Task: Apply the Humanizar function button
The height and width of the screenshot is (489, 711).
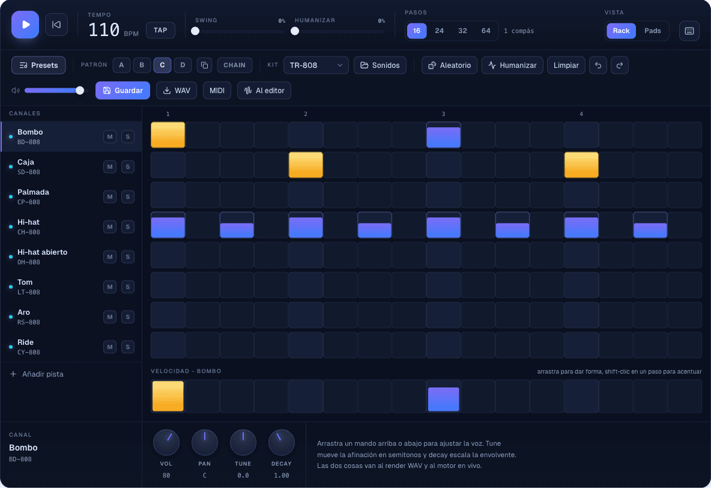Action: click(512, 65)
